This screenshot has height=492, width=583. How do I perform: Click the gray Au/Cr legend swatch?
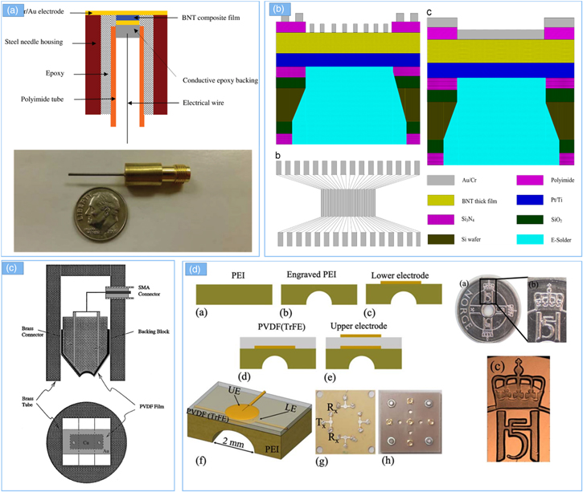tap(441, 181)
